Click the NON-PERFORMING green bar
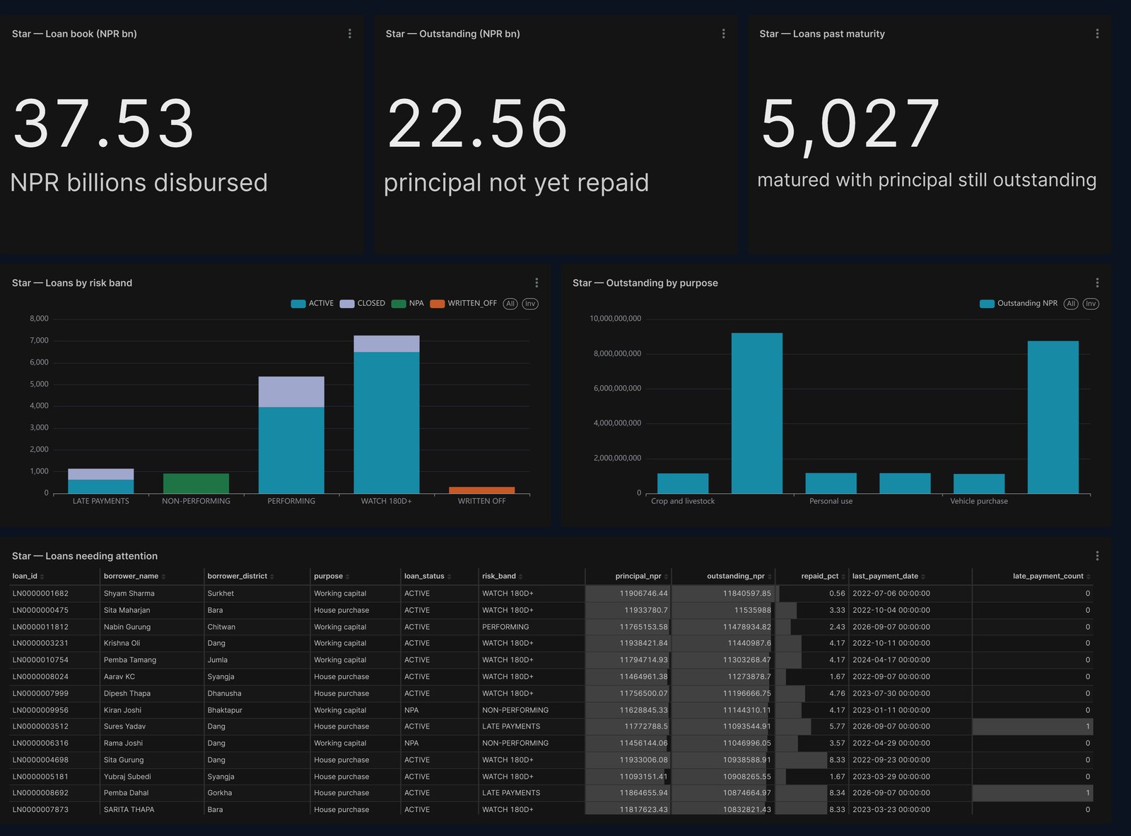This screenshot has width=1131, height=836. click(196, 483)
